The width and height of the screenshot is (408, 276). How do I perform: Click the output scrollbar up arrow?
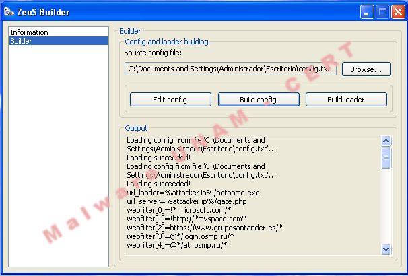pyautogui.click(x=386, y=141)
